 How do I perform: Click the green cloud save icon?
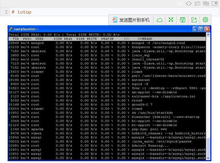159,20
